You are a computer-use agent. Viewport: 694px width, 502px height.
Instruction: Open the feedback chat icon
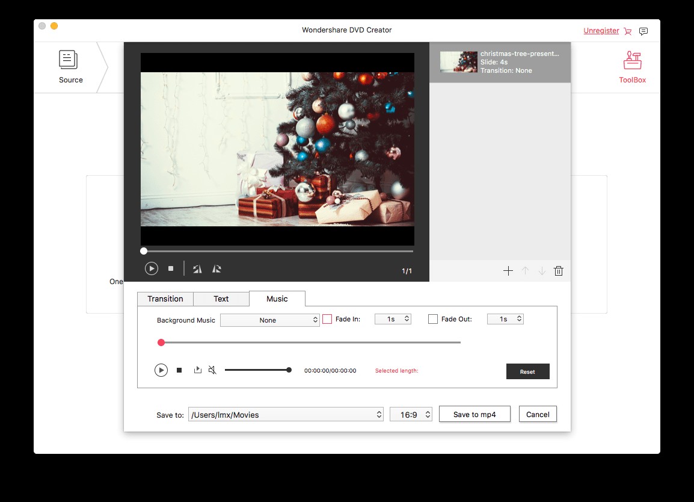(x=643, y=31)
